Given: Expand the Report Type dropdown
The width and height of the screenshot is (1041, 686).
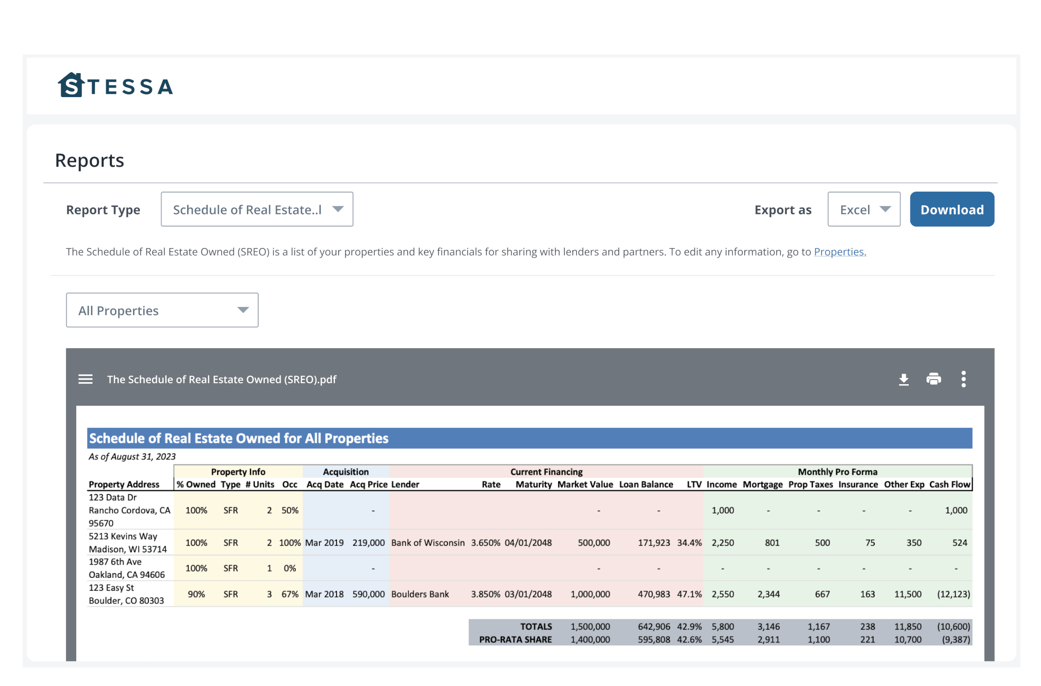Looking at the screenshot, I should (x=257, y=209).
